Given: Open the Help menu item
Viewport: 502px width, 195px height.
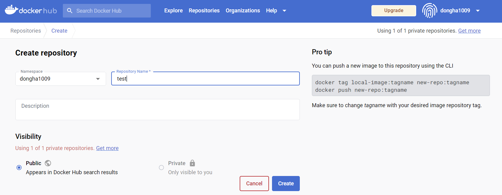Looking at the screenshot, I should pos(271,11).
